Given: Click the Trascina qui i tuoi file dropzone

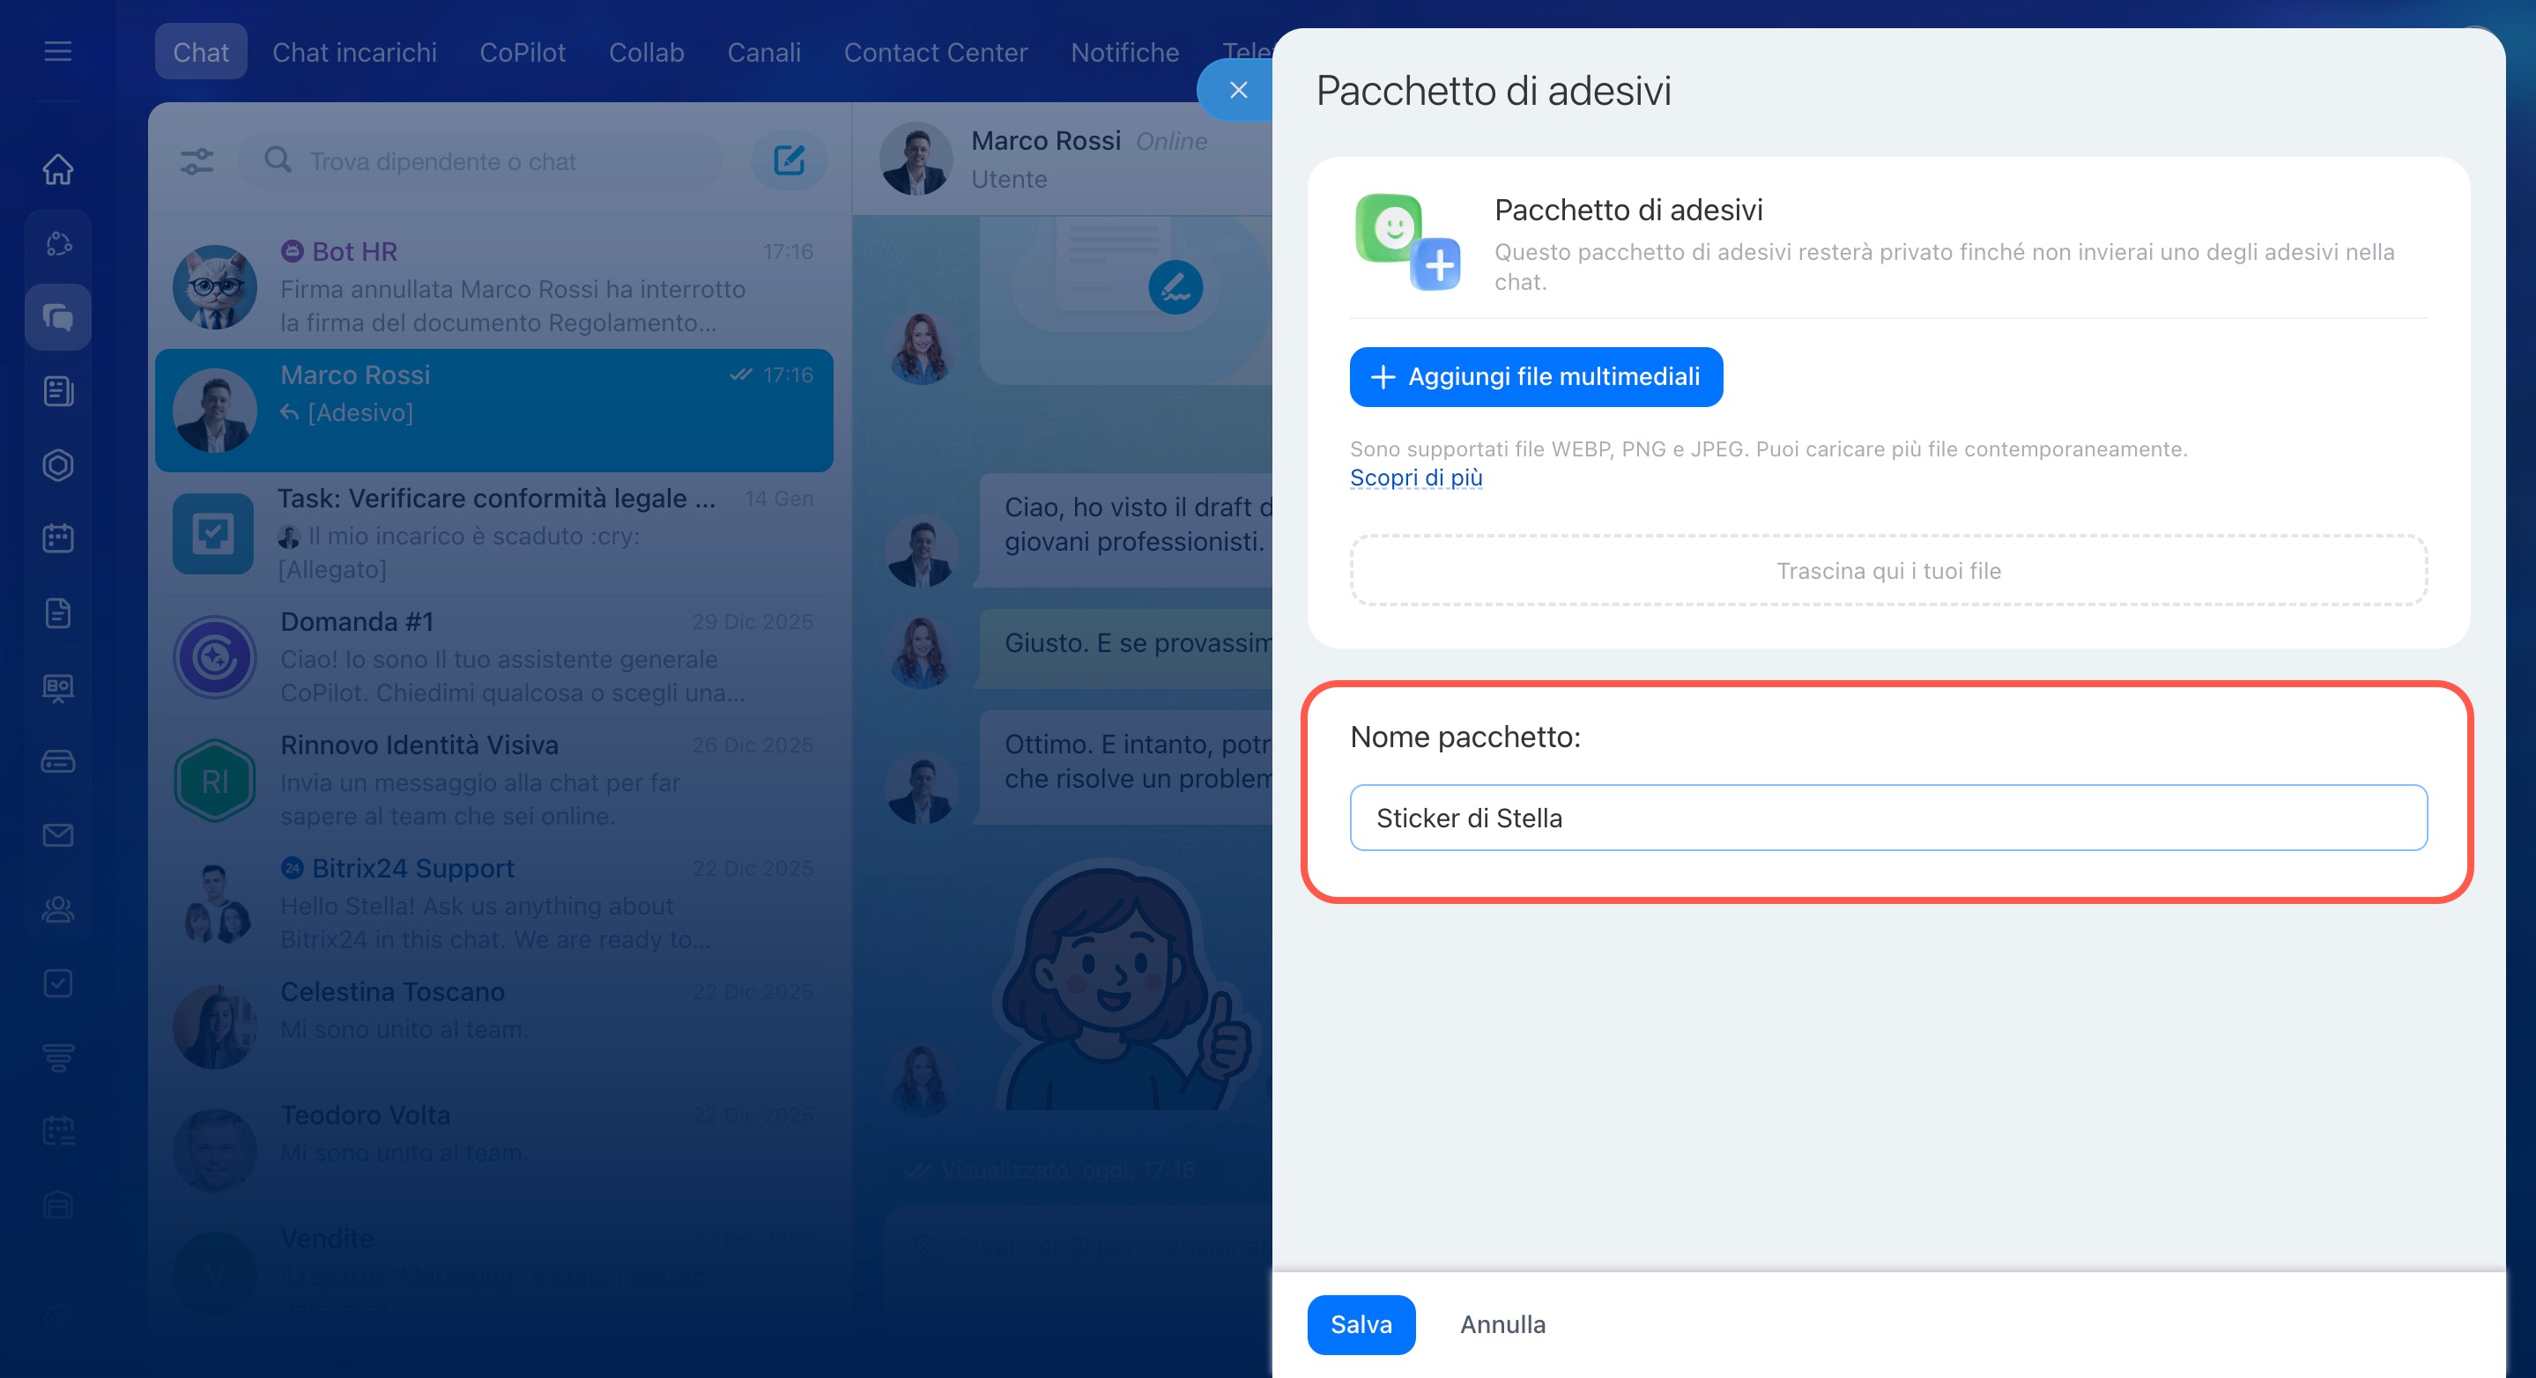Looking at the screenshot, I should [x=1887, y=571].
